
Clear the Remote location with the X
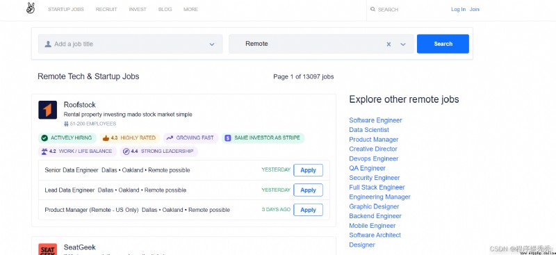(389, 44)
